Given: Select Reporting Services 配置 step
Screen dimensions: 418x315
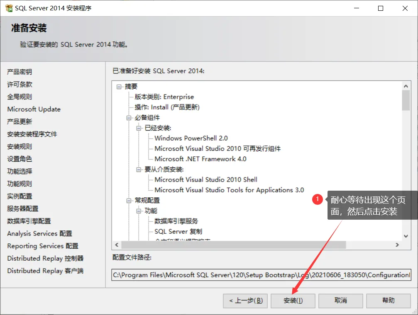Looking at the screenshot, I should click(x=43, y=246).
